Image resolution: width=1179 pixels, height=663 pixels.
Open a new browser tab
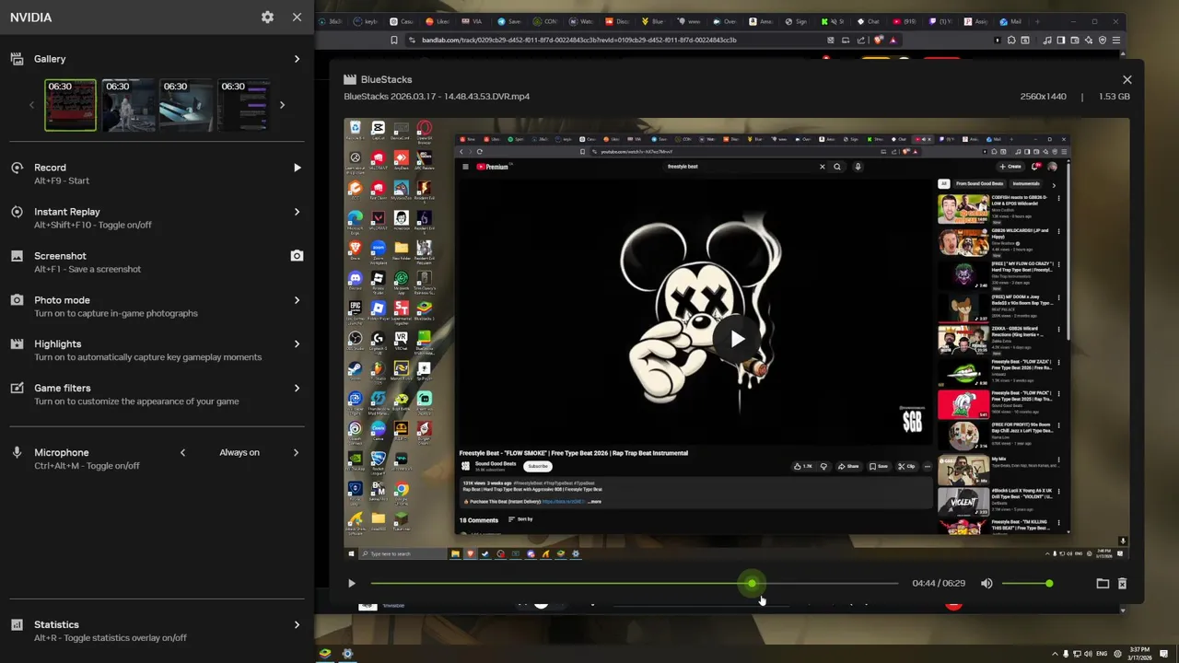[x=1038, y=21]
